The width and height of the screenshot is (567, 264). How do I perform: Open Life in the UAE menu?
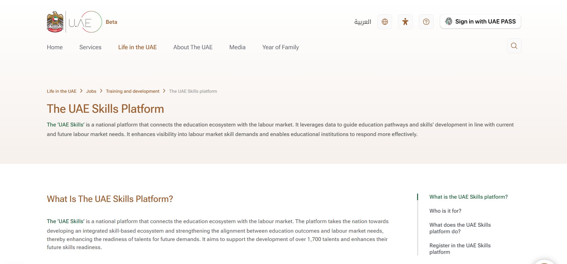click(x=137, y=47)
